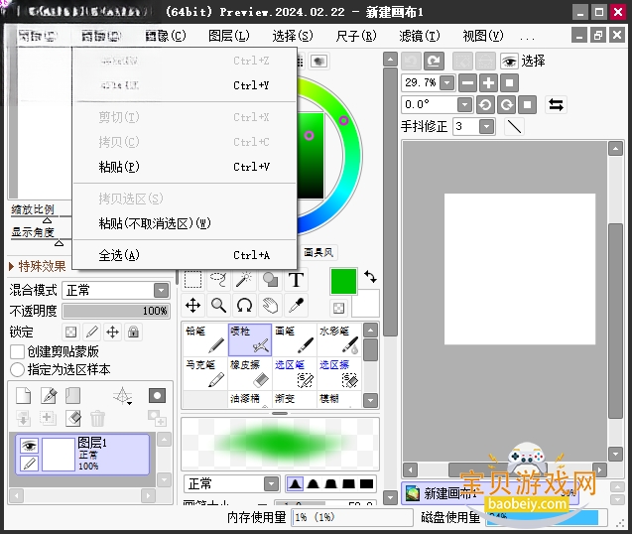Open 图层(L) menu
This screenshot has width=632, height=534.
228,36
